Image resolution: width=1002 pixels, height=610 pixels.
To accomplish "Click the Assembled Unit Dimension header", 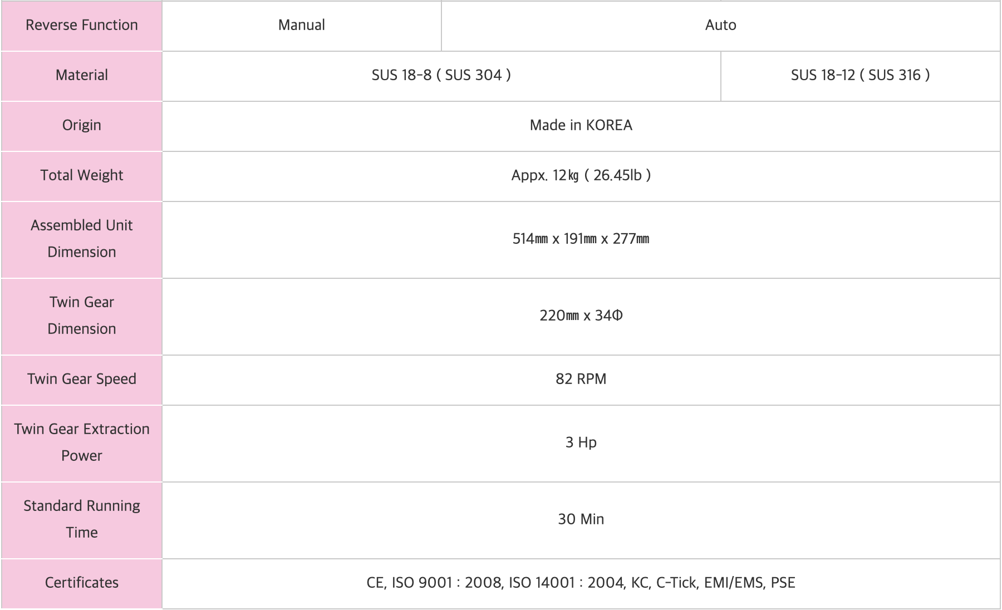I will click(x=82, y=239).
